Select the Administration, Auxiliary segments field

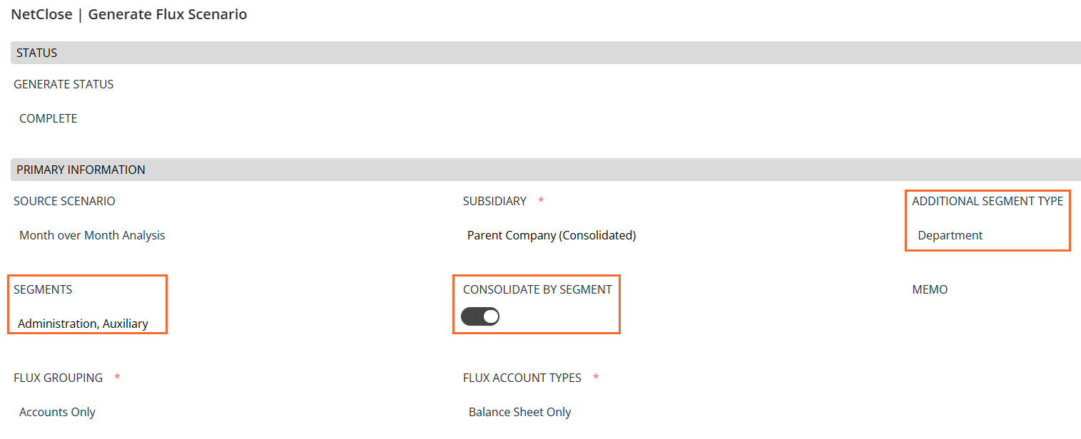coord(83,324)
